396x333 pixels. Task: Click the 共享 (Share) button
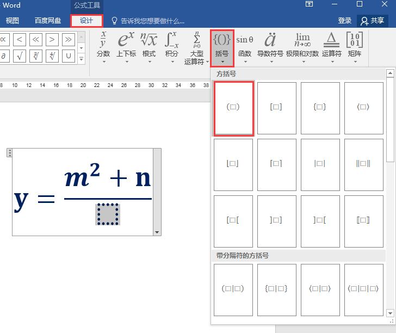372,21
